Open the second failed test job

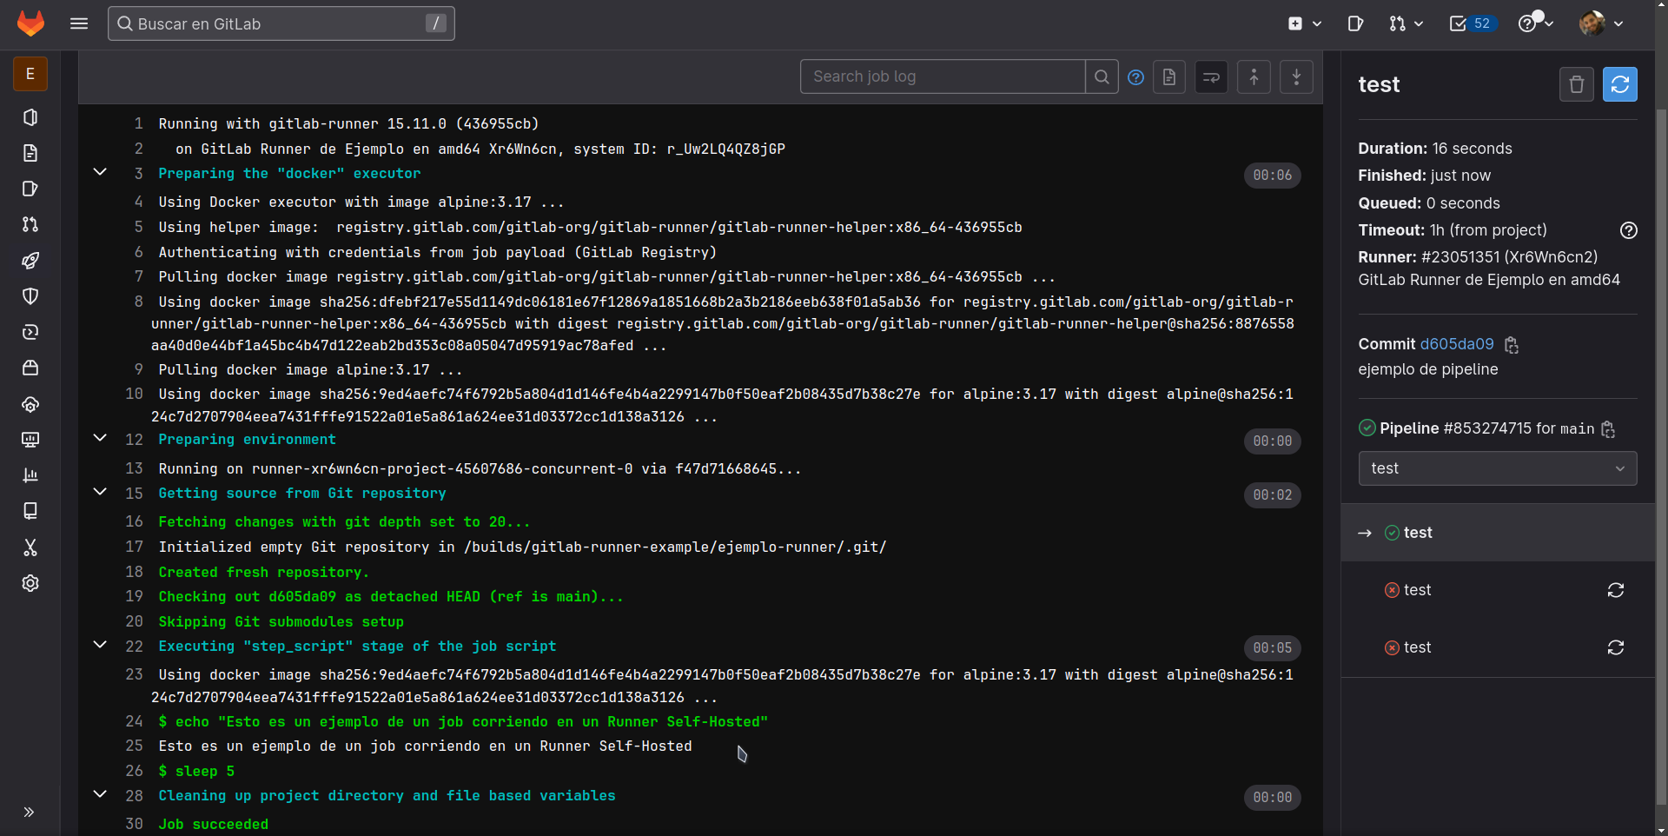point(1417,647)
